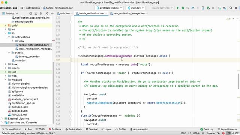Open the Logcat tool window
This screenshot has width=240, height=135.
[x=106, y=129]
